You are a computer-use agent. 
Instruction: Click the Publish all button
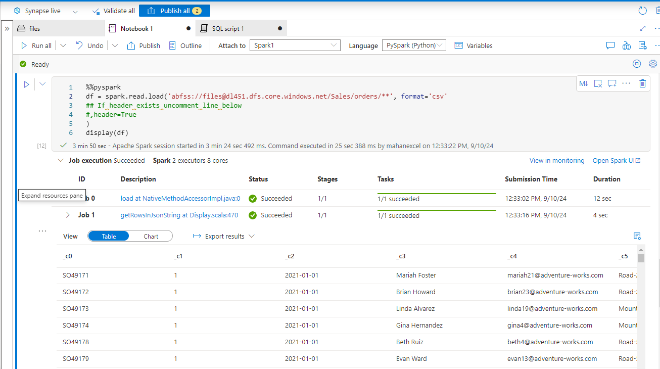tap(174, 10)
